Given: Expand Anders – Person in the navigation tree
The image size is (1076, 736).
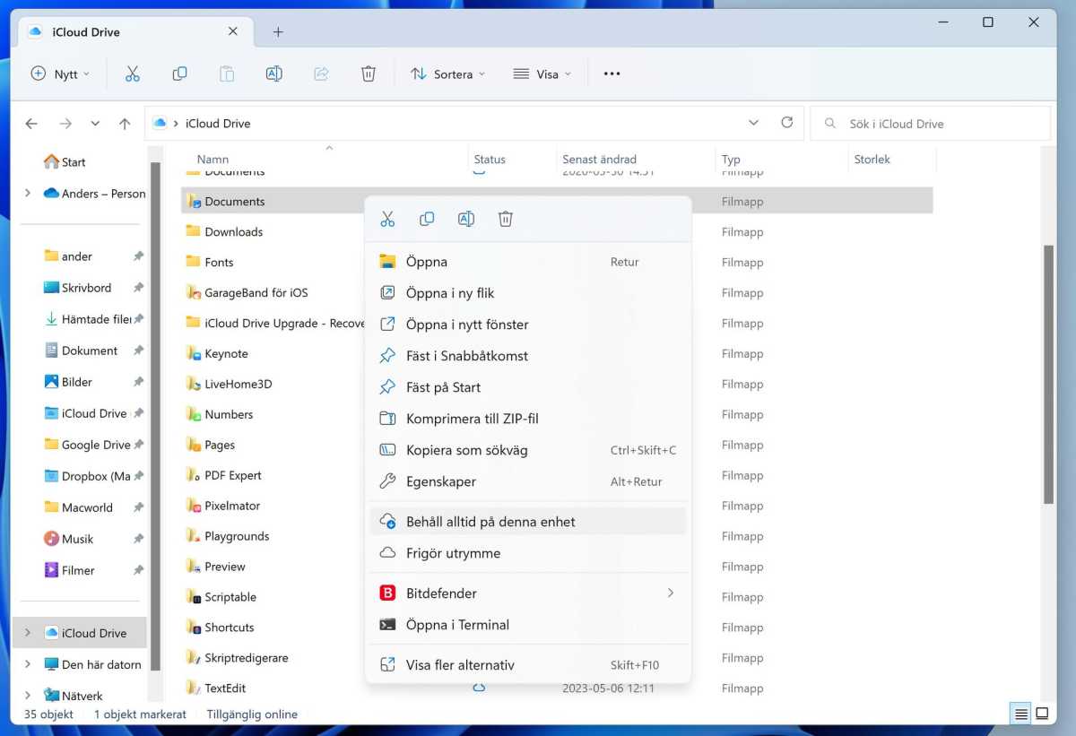Looking at the screenshot, I should pyautogui.click(x=28, y=193).
